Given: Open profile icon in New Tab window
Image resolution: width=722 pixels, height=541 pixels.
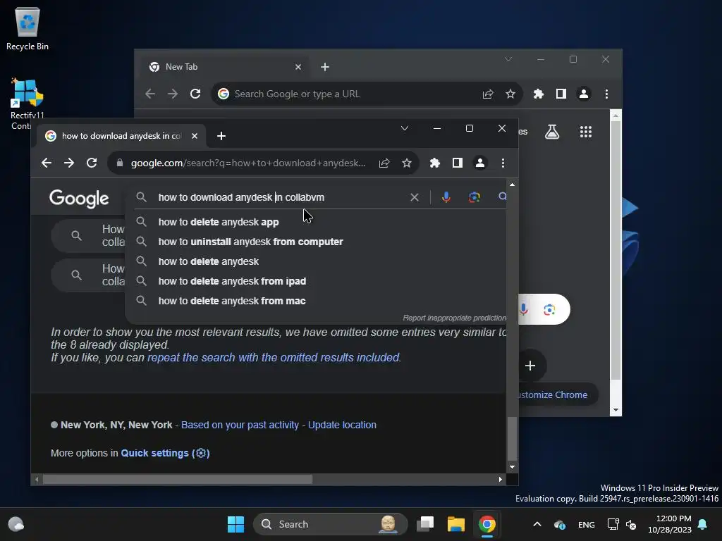Looking at the screenshot, I should pos(583,94).
